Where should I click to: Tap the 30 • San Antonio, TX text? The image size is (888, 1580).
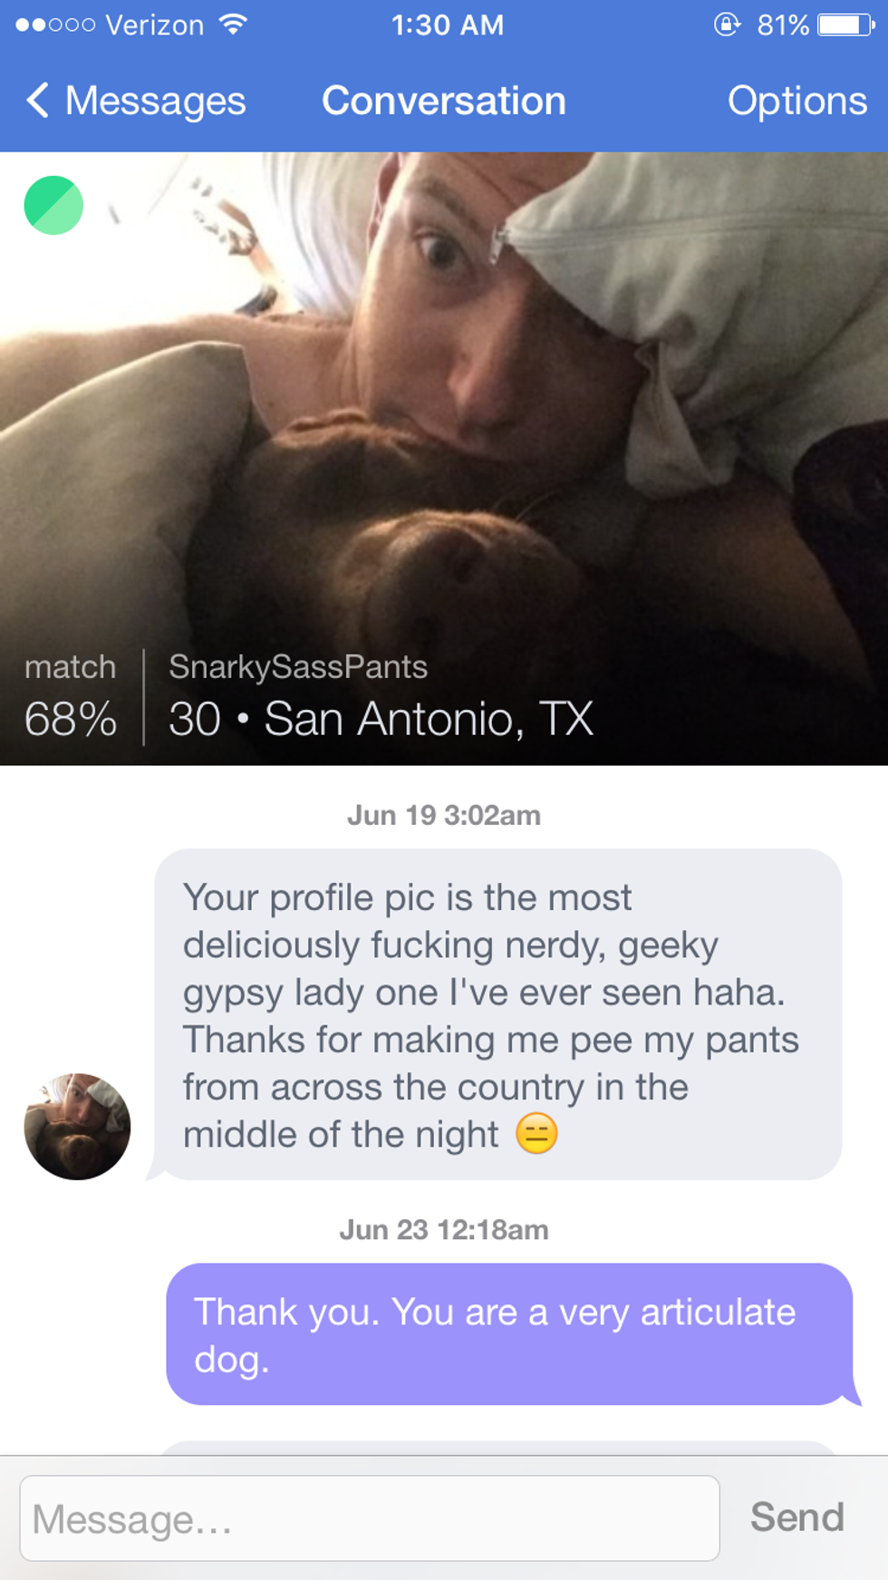(x=381, y=719)
